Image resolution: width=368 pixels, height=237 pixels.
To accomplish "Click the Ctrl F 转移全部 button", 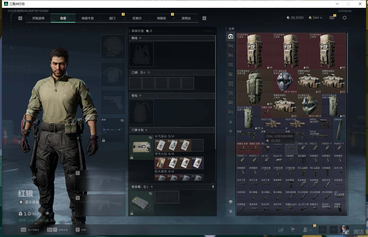I will 57,230.
